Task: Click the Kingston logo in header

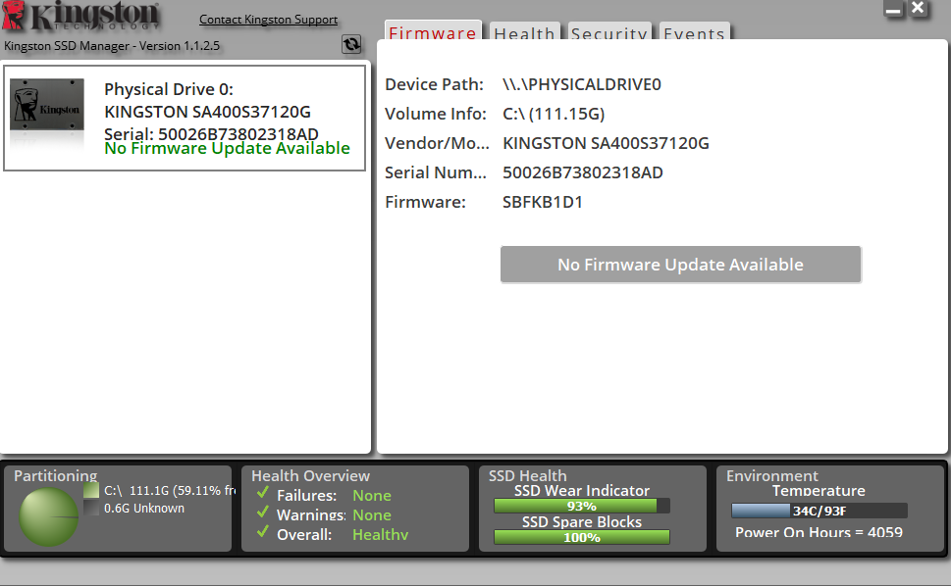Action: tap(80, 17)
